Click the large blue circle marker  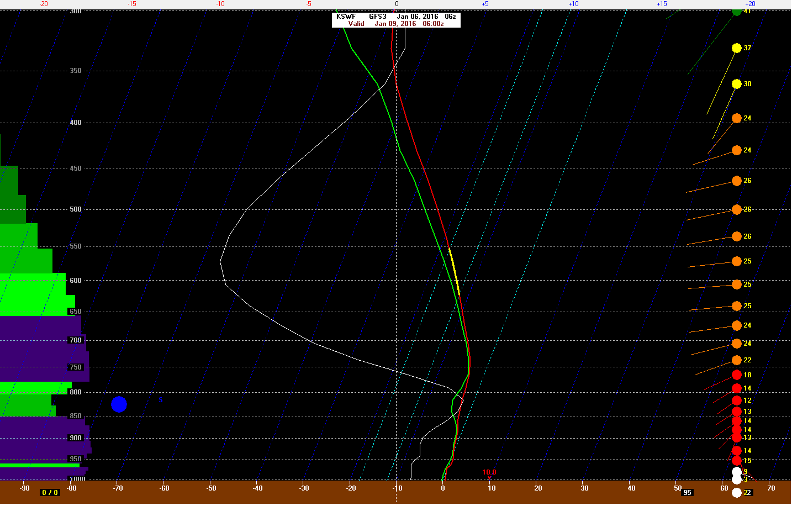[x=119, y=404]
